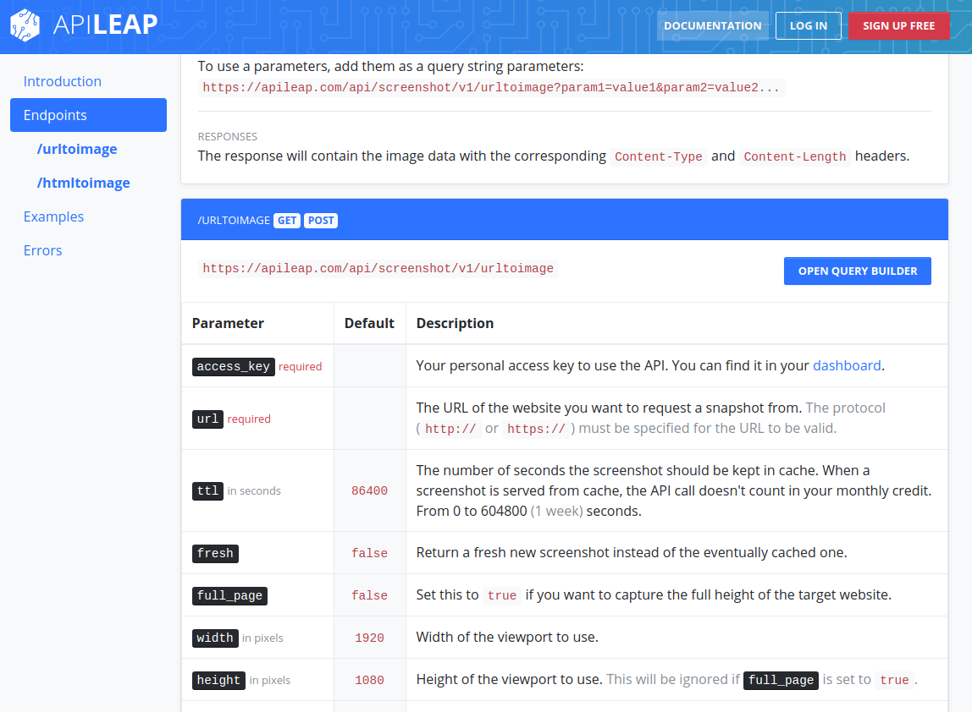Open the dashboard link
The width and height of the screenshot is (972, 712).
[847, 365]
